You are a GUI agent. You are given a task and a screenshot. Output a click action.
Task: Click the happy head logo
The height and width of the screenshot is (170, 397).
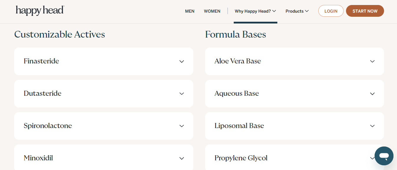(x=40, y=10)
